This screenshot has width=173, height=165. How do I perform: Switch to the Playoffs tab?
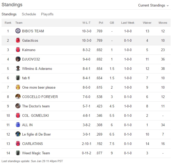point(47,14)
